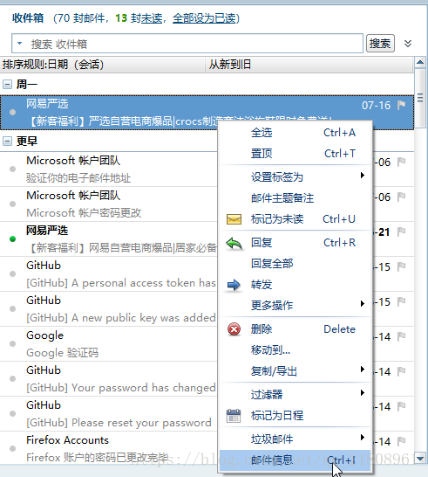428x477 pixels.
Task: Click 从新到旧 sort order header
Action: [309, 65]
